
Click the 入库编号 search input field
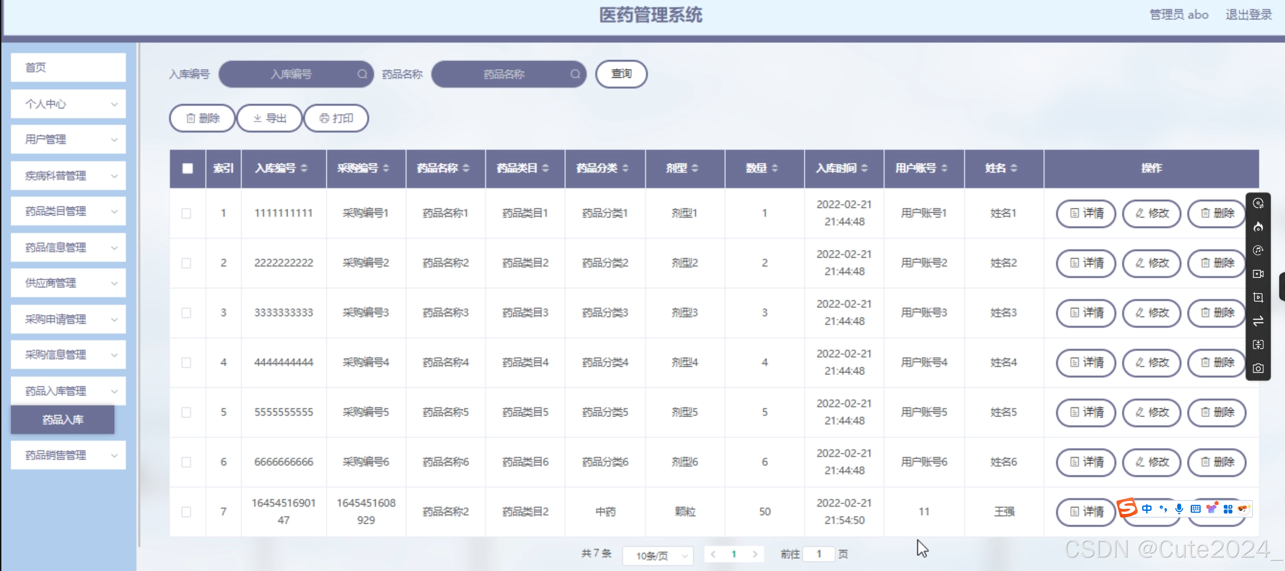[x=296, y=74]
